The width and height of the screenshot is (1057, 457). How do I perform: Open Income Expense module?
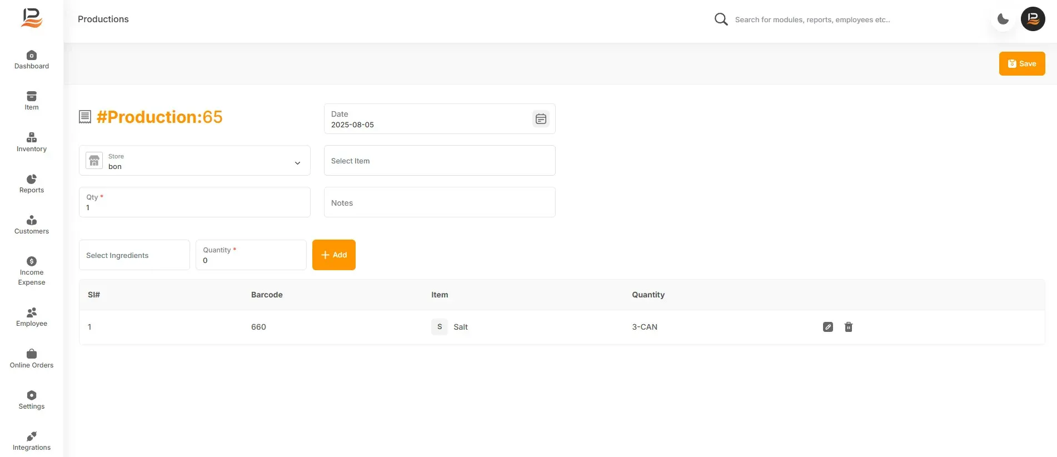pyautogui.click(x=32, y=271)
